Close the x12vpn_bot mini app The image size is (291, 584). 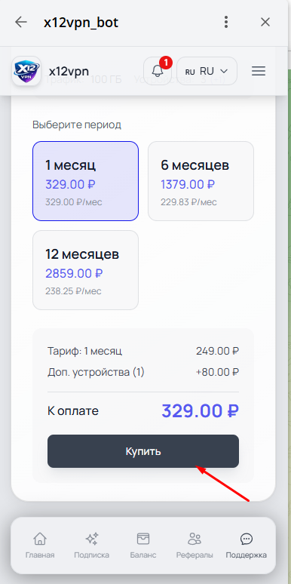(x=265, y=23)
